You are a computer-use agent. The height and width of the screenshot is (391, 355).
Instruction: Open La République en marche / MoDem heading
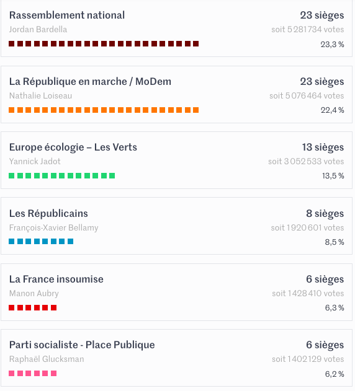point(90,82)
